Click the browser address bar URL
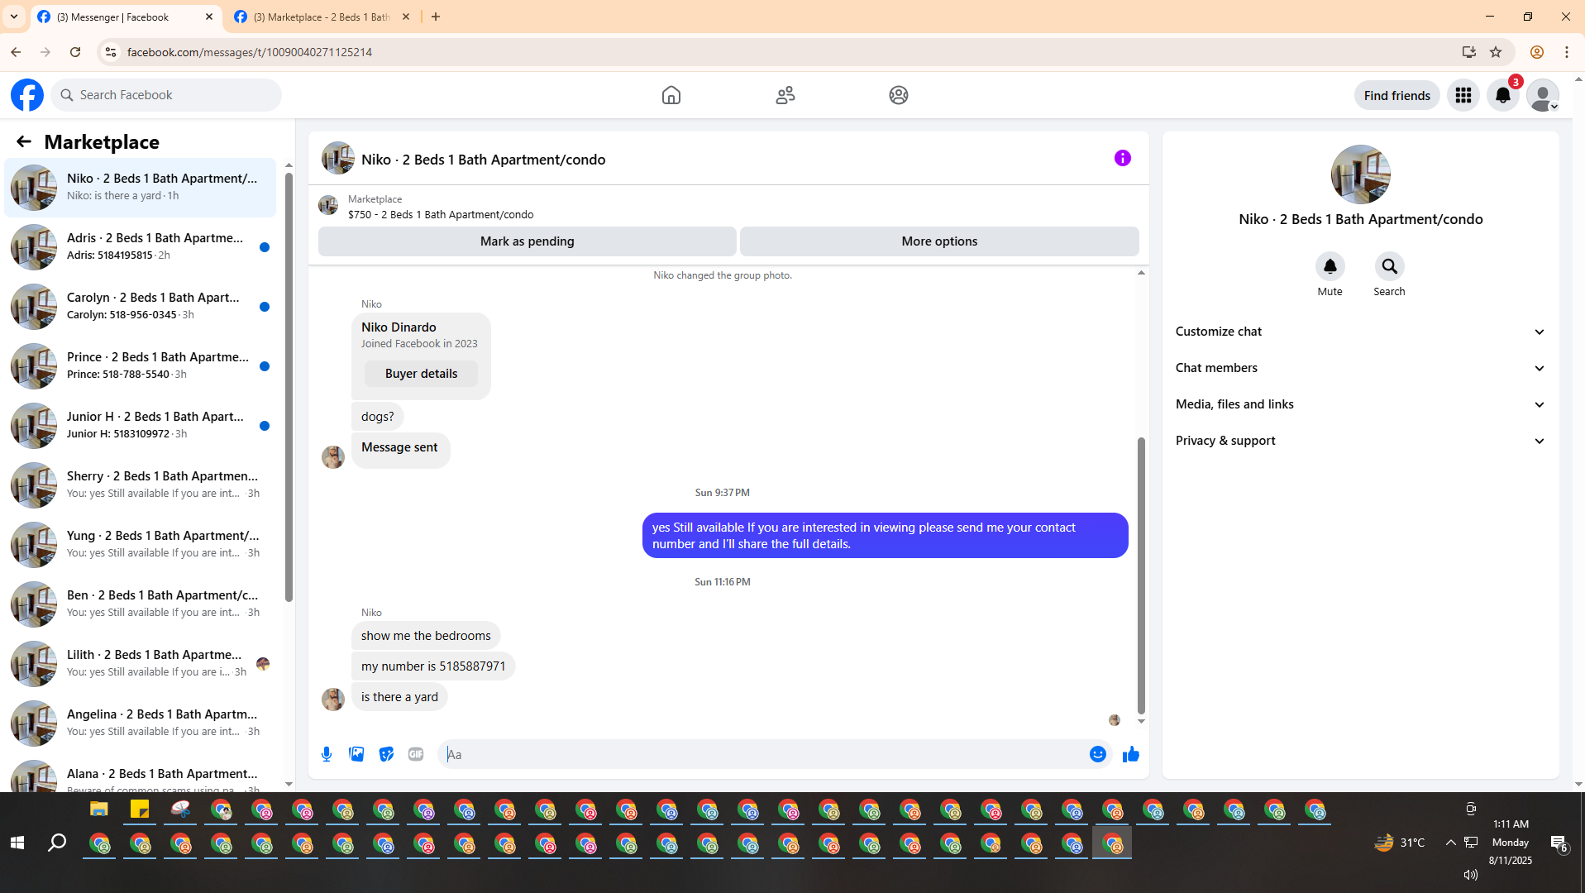 (250, 52)
